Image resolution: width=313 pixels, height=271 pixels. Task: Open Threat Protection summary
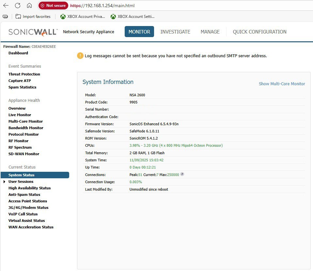(x=24, y=74)
